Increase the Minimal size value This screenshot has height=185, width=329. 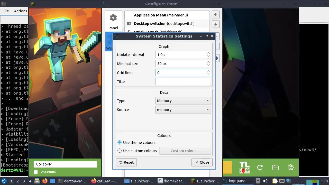208,62
